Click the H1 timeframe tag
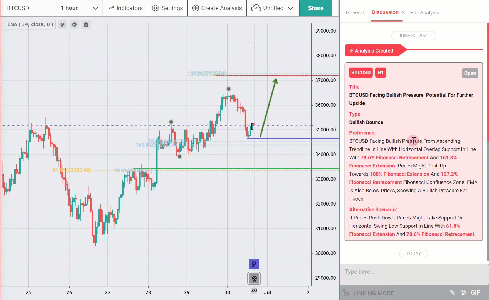The image size is (489, 300). pos(381,72)
